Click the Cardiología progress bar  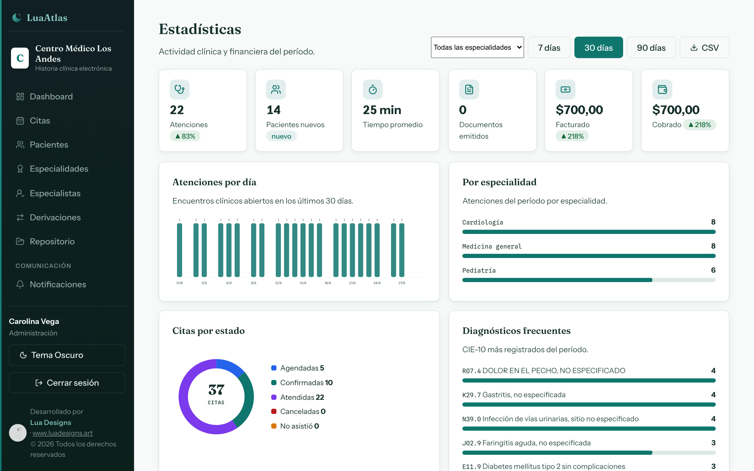coord(589,232)
